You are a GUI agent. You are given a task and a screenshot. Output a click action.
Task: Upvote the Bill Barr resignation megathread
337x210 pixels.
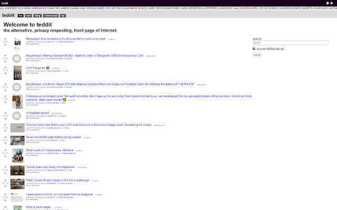click(x=5, y=56)
